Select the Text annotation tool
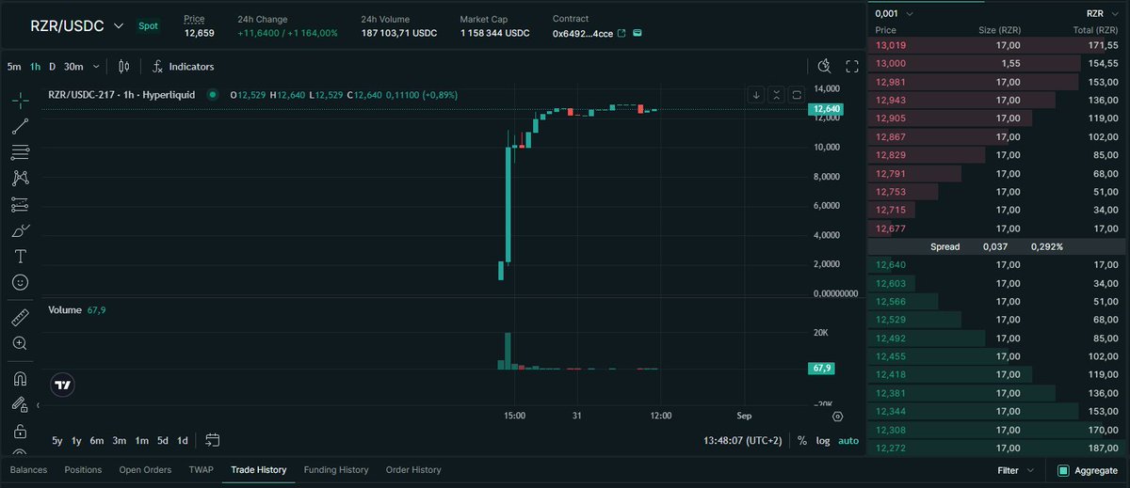1130x488 pixels. click(20, 256)
